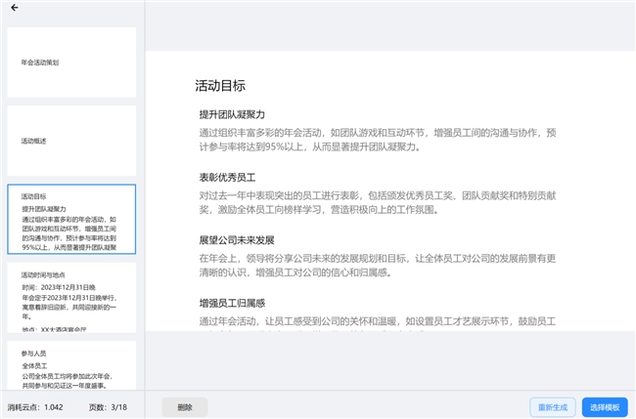Select the 年会活动策划 slide thumbnail

[71, 62]
